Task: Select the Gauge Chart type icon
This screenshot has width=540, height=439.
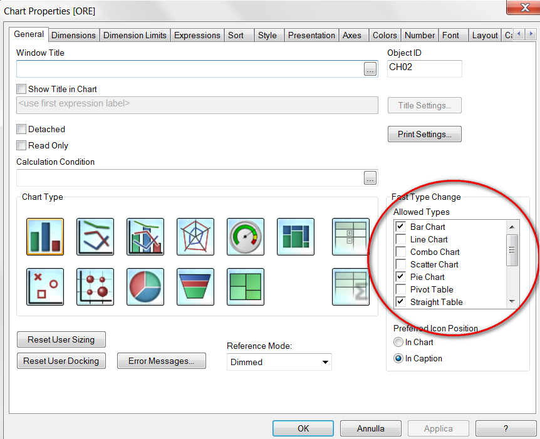Action: tap(246, 237)
